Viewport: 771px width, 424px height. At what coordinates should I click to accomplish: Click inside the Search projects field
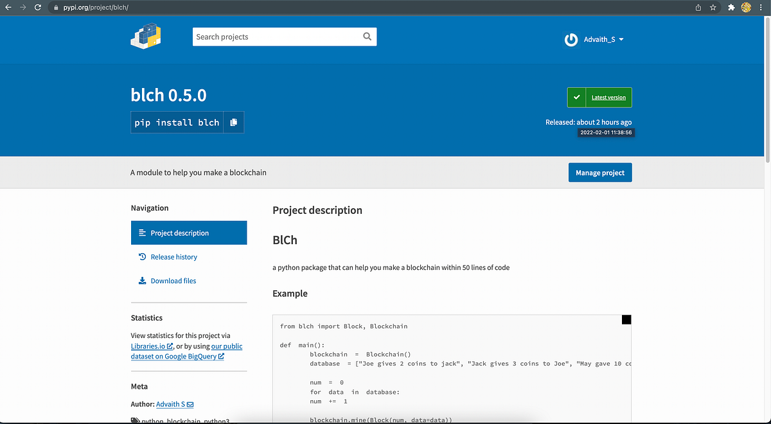tap(276, 37)
